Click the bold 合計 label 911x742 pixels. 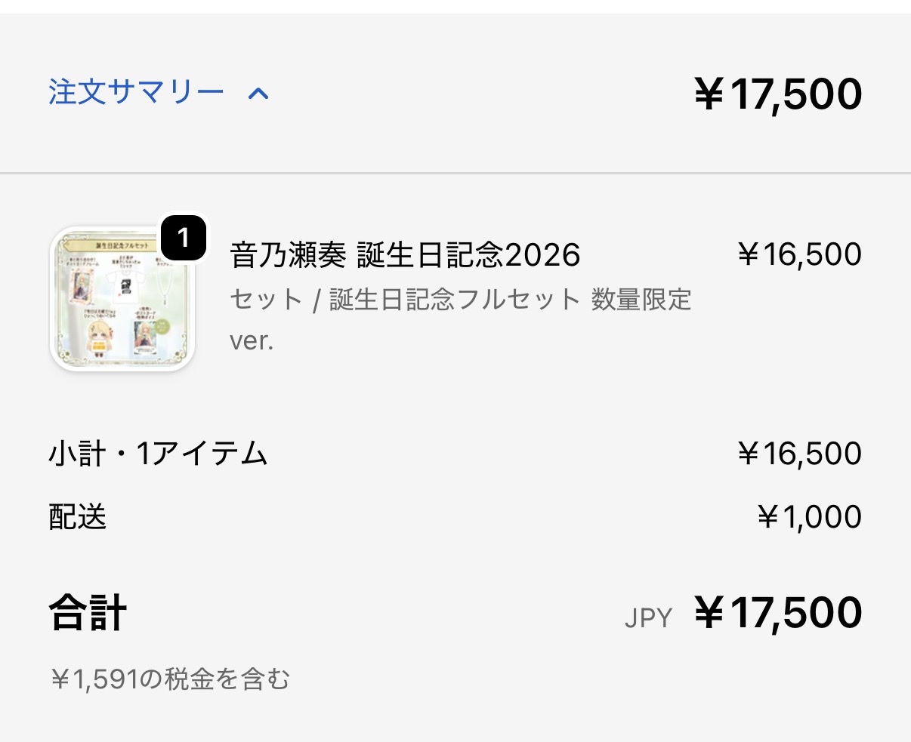point(88,612)
